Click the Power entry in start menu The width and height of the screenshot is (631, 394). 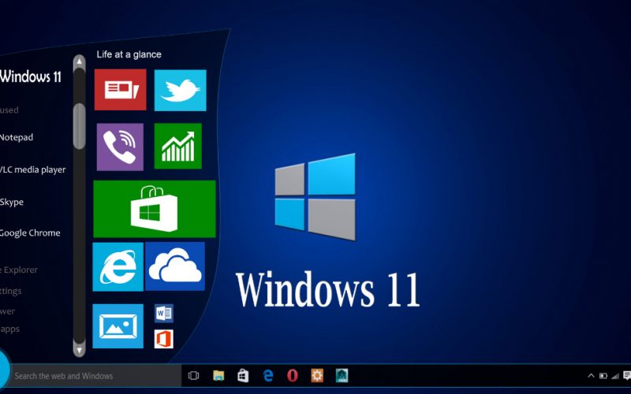[x=8, y=311]
